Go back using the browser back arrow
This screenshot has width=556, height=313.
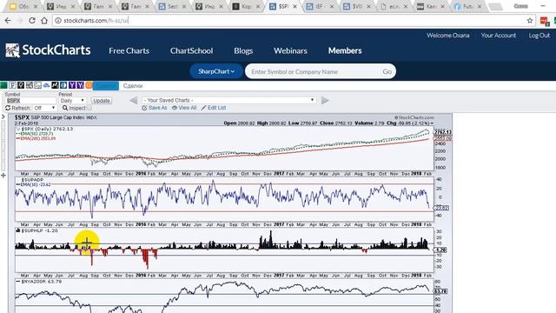point(8,21)
